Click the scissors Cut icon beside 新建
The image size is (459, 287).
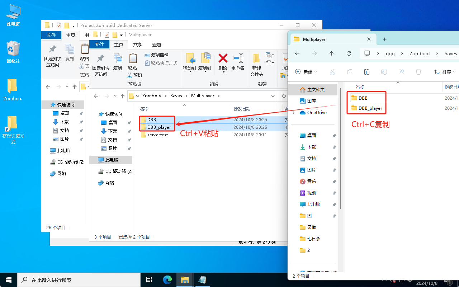[x=332, y=72]
